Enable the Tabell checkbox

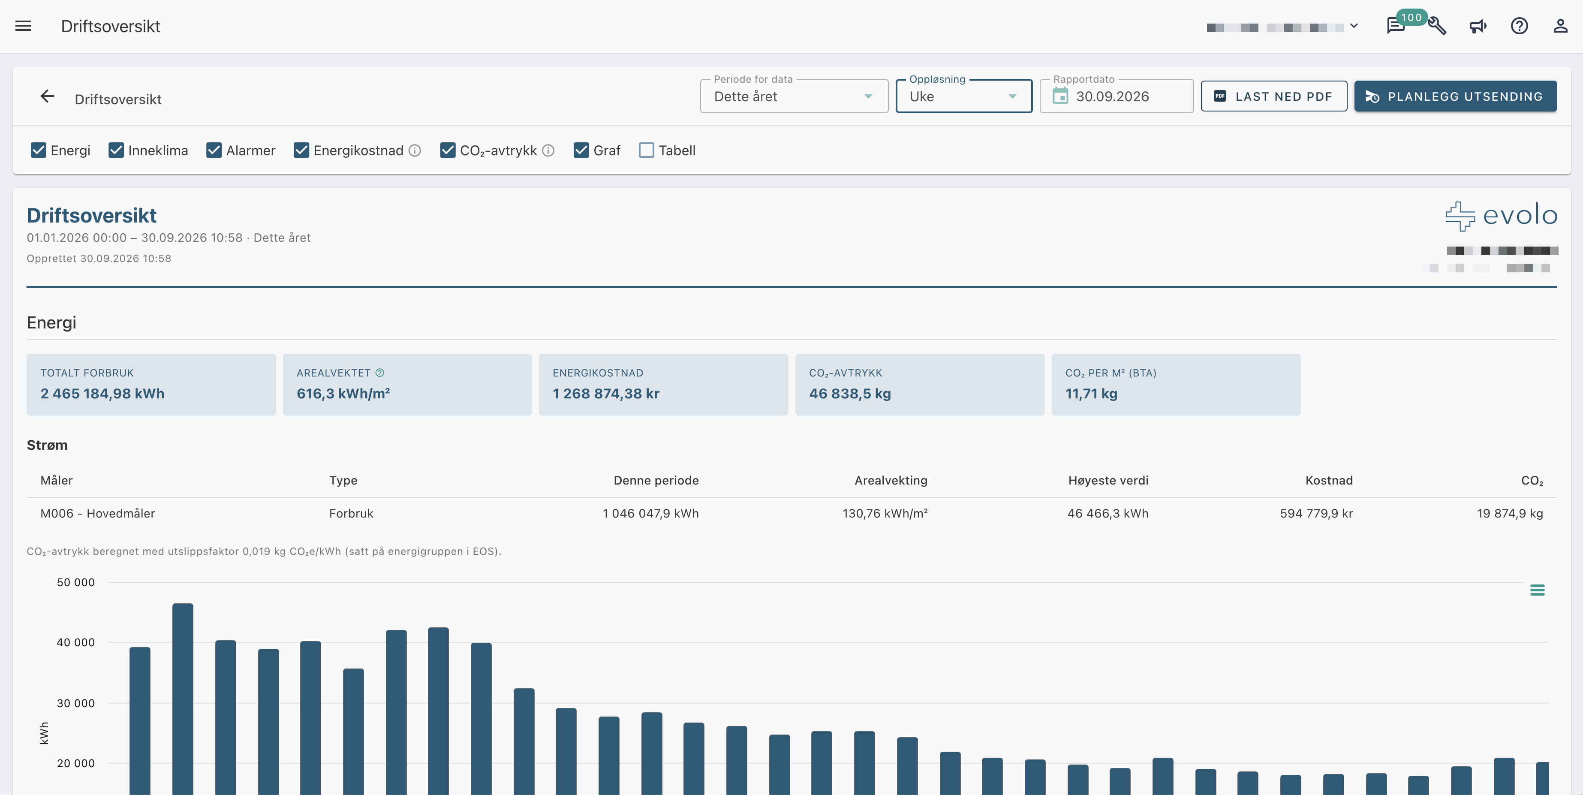pyautogui.click(x=647, y=150)
